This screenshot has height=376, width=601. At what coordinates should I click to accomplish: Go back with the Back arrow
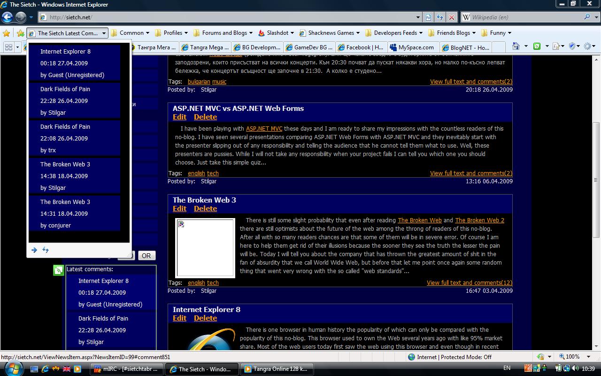[x=7, y=17]
